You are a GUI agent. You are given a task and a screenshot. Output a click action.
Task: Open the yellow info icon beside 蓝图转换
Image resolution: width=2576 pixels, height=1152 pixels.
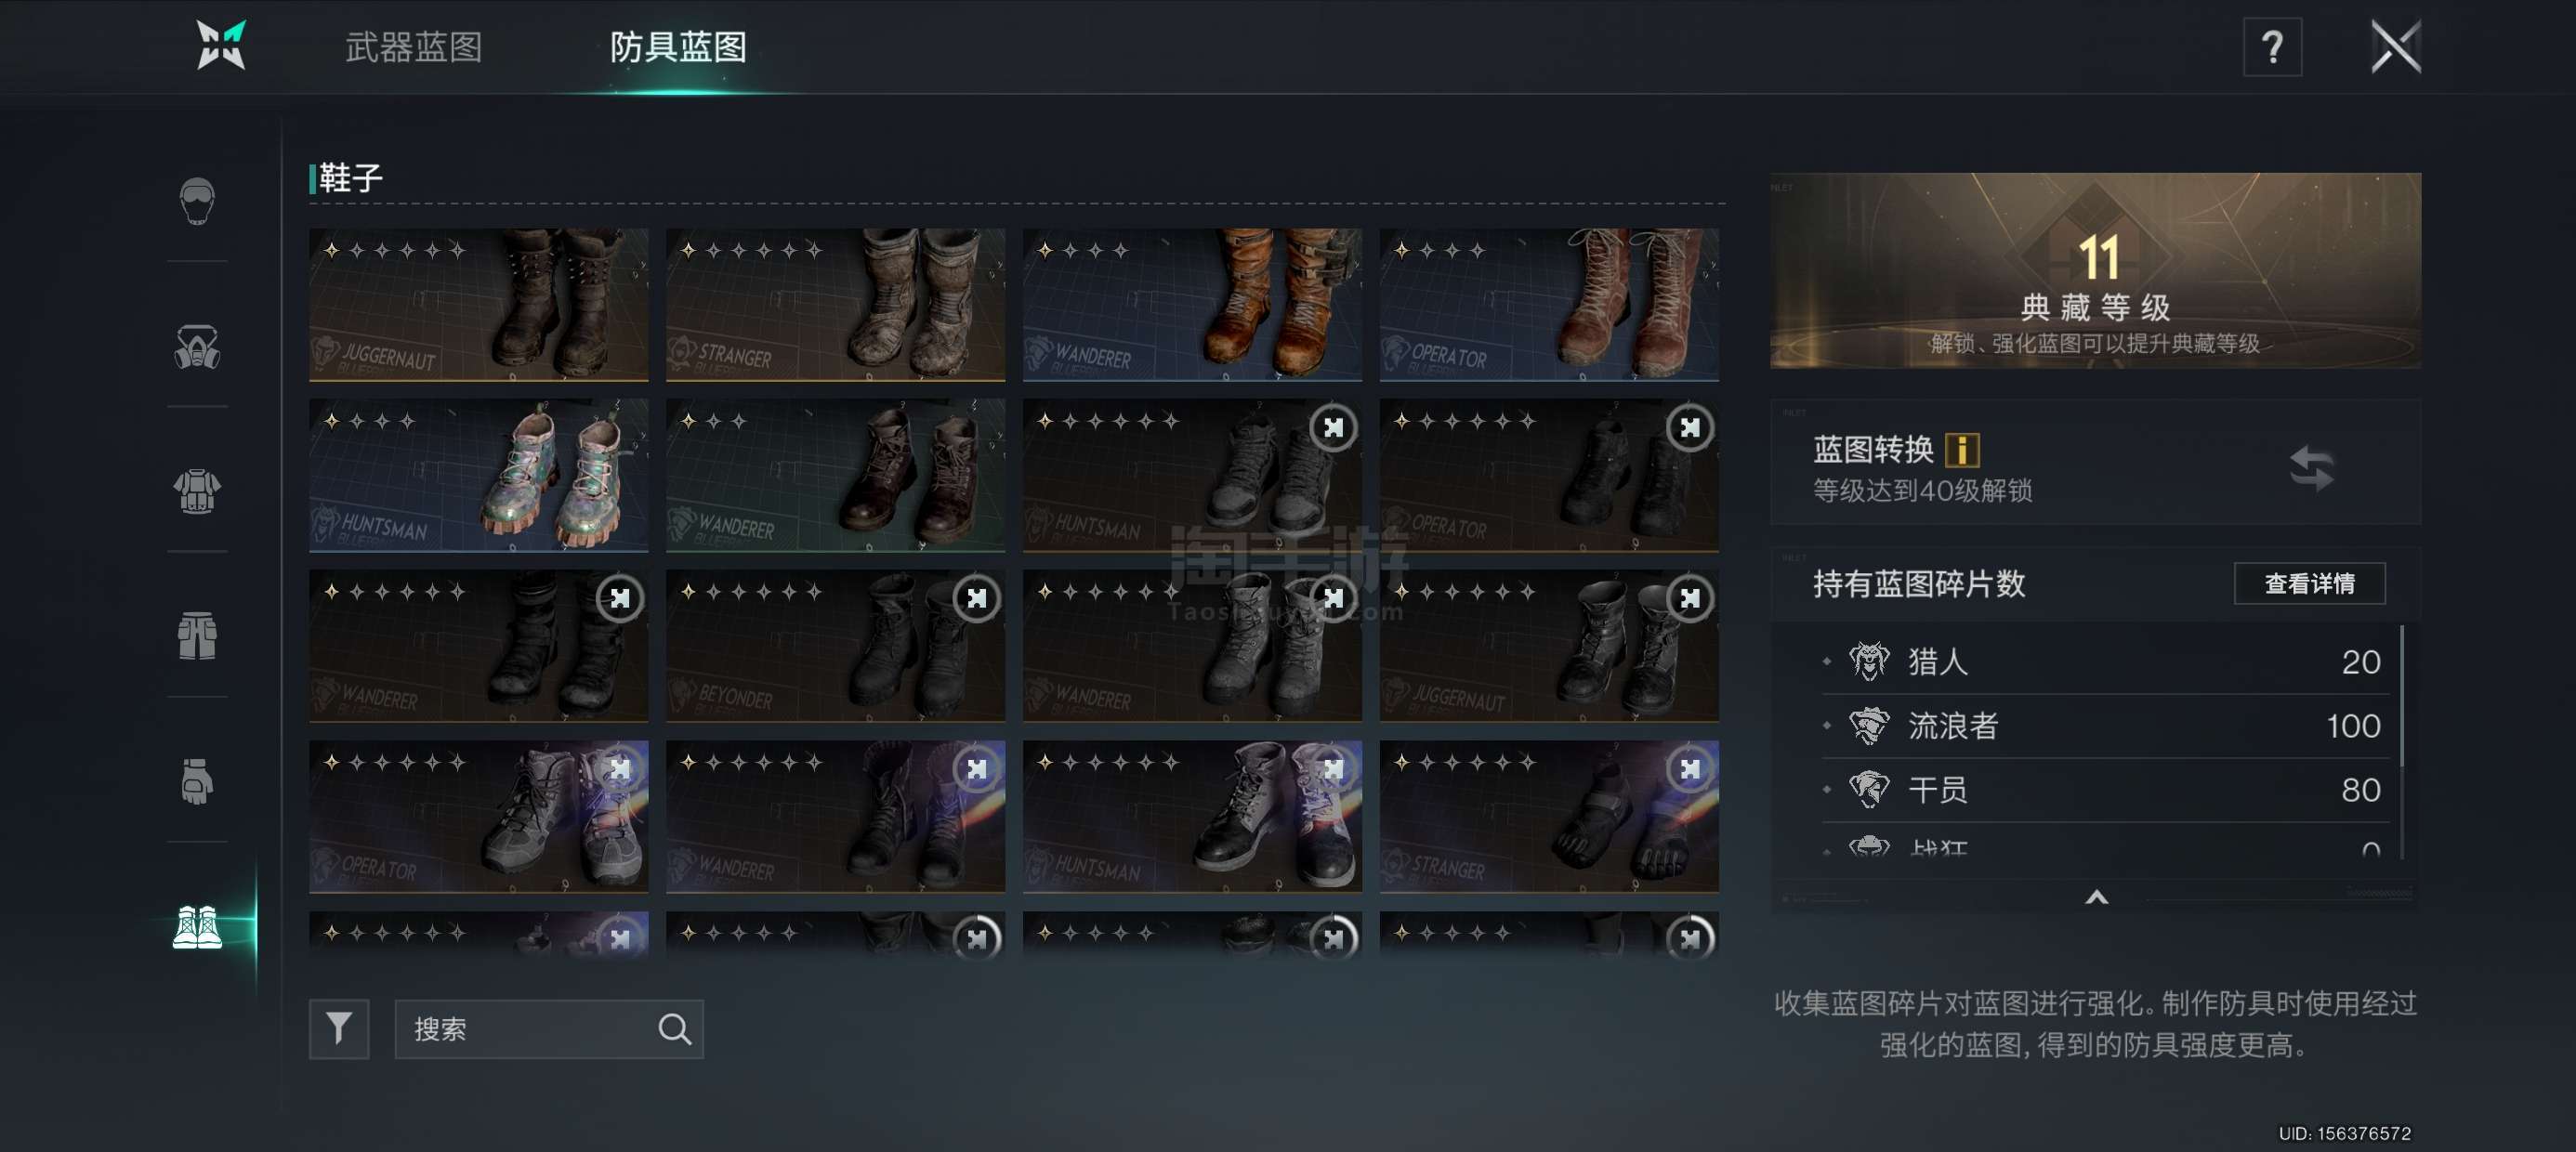1962,450
